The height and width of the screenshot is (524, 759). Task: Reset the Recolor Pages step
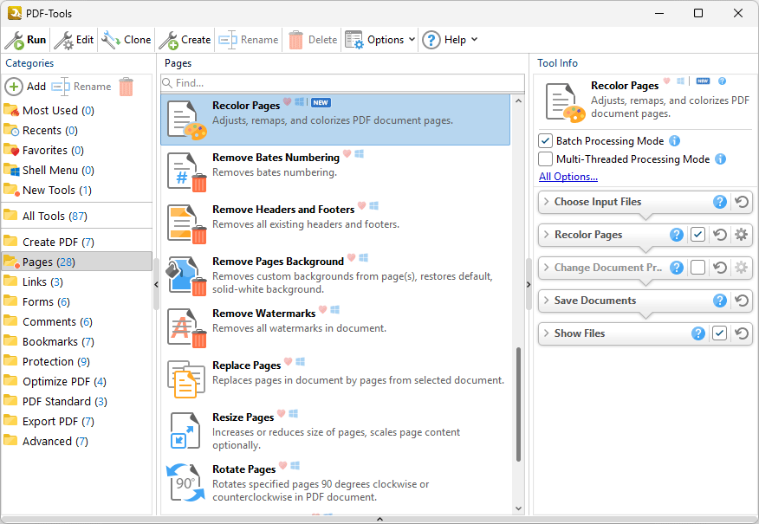[720, 235]
